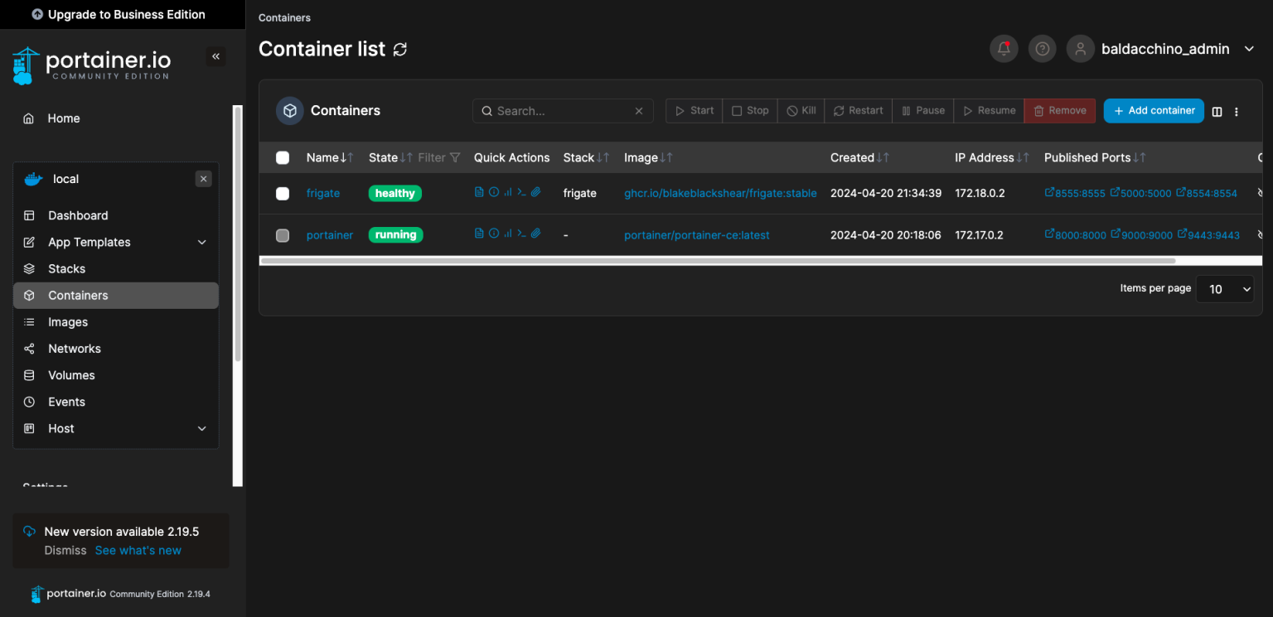Tick the frigate container checkbox
This screenshot has height=617, width=1273.
[x=283, y=193]
